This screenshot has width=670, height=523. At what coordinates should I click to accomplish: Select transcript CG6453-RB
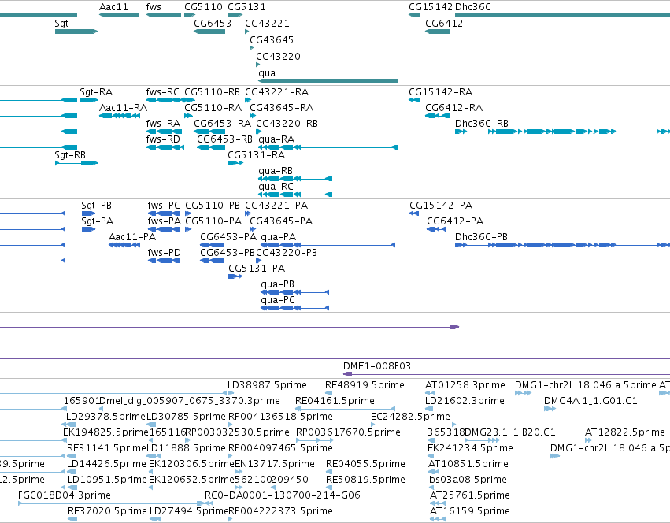coord(211,147)
